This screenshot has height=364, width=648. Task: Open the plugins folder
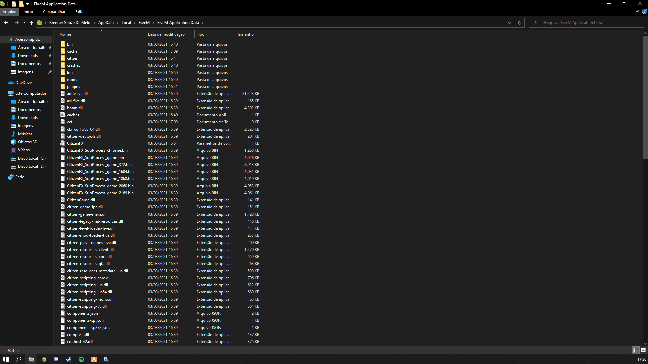pyautogui.click(x=73, y=87)
